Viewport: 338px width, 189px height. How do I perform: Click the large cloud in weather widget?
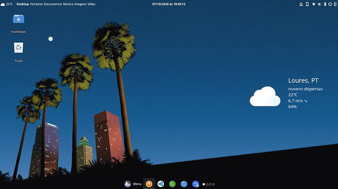[x=265, y=96]
